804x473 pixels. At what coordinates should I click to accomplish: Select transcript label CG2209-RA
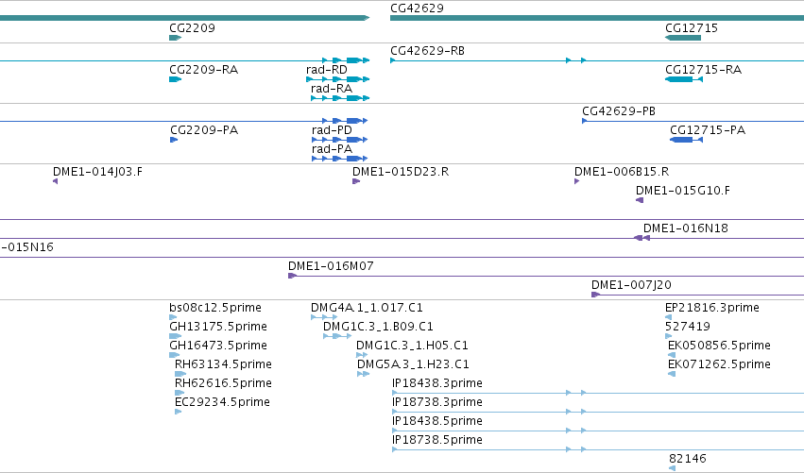point(203,70)
